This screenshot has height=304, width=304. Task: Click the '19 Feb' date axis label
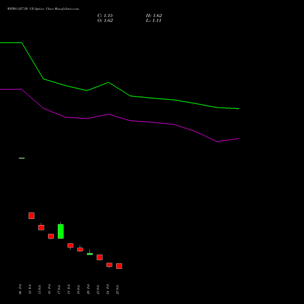(78, 289)
